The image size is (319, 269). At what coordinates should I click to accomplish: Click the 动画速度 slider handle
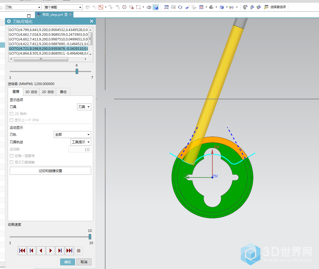click(90, 237)
